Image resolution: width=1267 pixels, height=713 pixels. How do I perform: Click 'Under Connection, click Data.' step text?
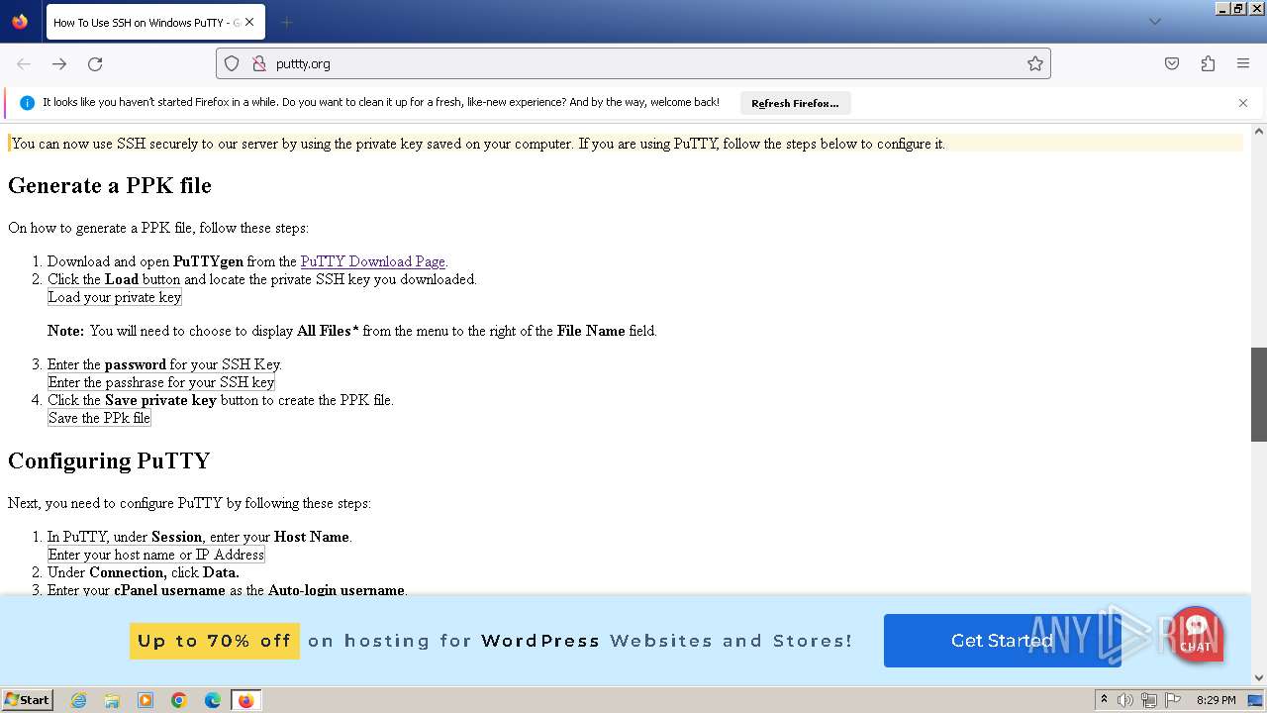pyautogui.click(x=144, y=572)
